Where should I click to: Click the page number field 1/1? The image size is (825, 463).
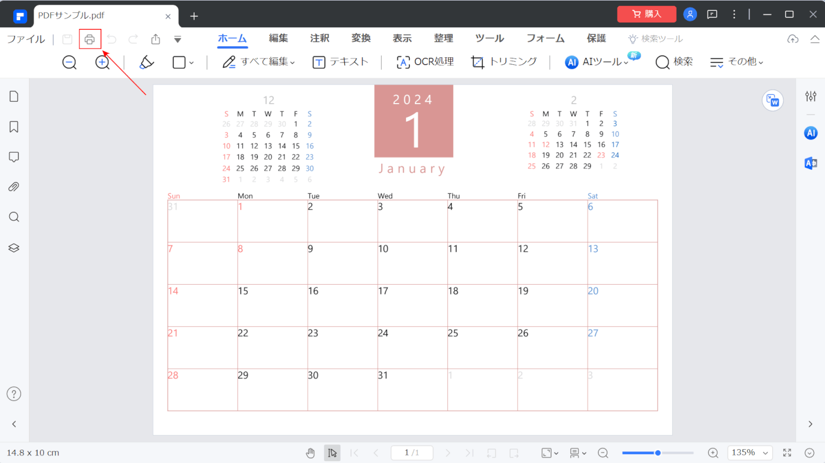click(412, 453)
